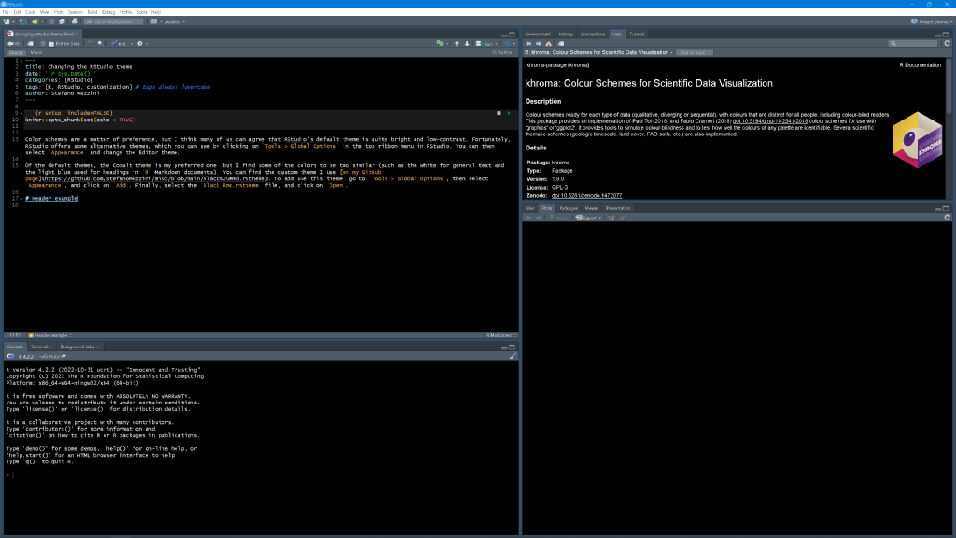Click the Home icon in the Help pane

[x=549, y=43]
